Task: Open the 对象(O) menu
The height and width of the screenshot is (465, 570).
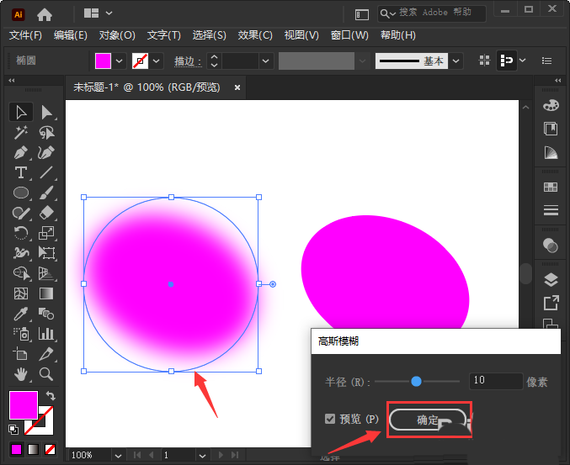Action: point(117,35)
